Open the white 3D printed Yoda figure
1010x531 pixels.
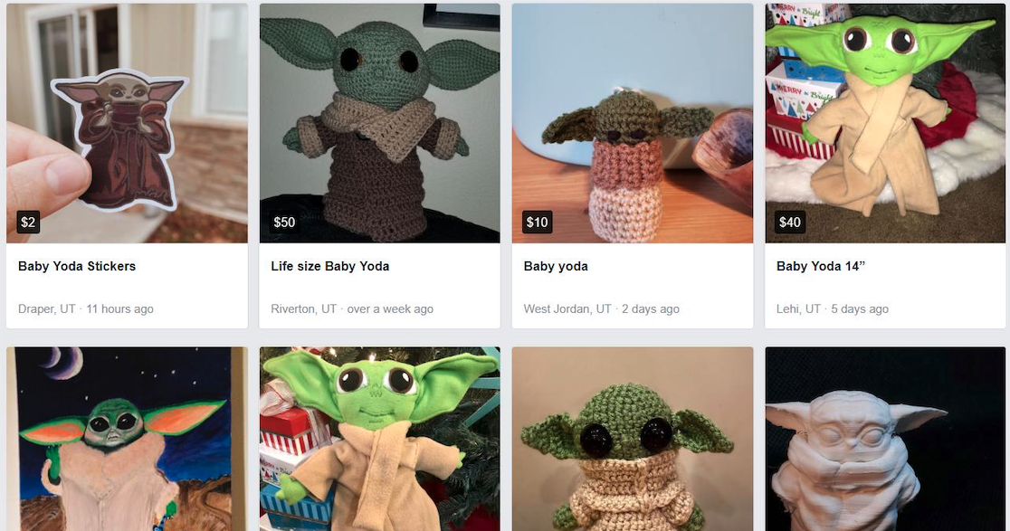[885, 439]
